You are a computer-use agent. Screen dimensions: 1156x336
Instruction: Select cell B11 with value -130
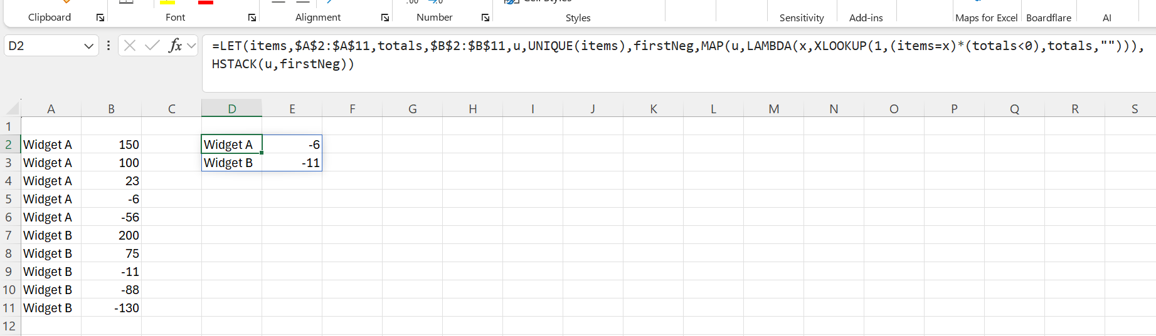click(112, 308)
